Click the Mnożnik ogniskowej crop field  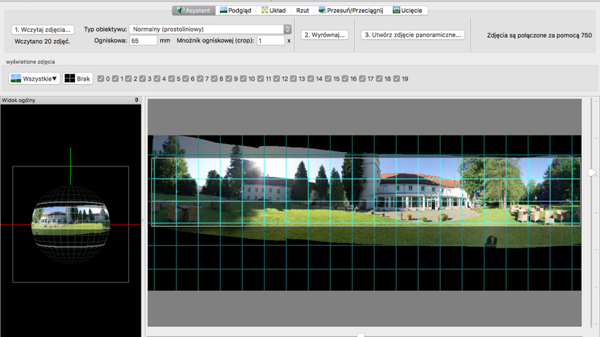pos(271,40)
